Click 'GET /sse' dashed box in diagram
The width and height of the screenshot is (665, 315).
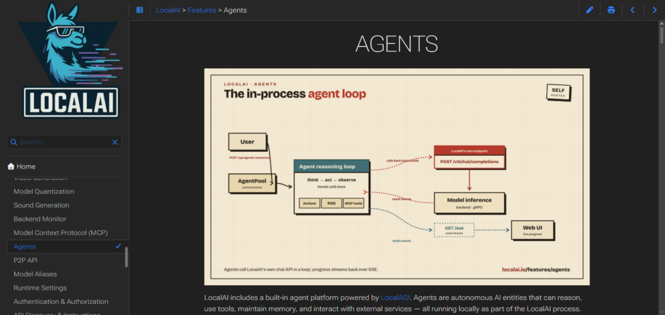pyautogui.click(x=454, y=230)
